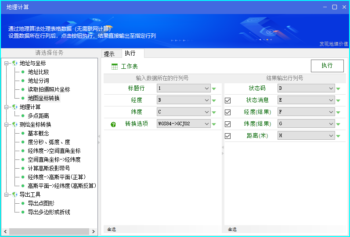
Task: Click the globe icon of 地理计算 node
Action: pos(15,107)
